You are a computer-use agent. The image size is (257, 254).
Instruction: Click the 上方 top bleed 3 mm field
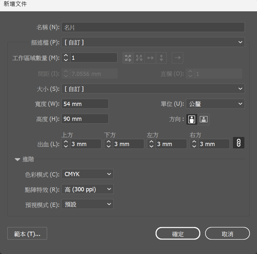click(x=86, y=144)
